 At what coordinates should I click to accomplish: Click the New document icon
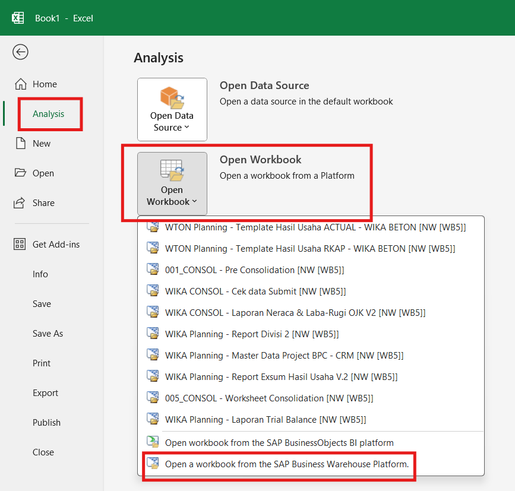[x=21, y=144]
